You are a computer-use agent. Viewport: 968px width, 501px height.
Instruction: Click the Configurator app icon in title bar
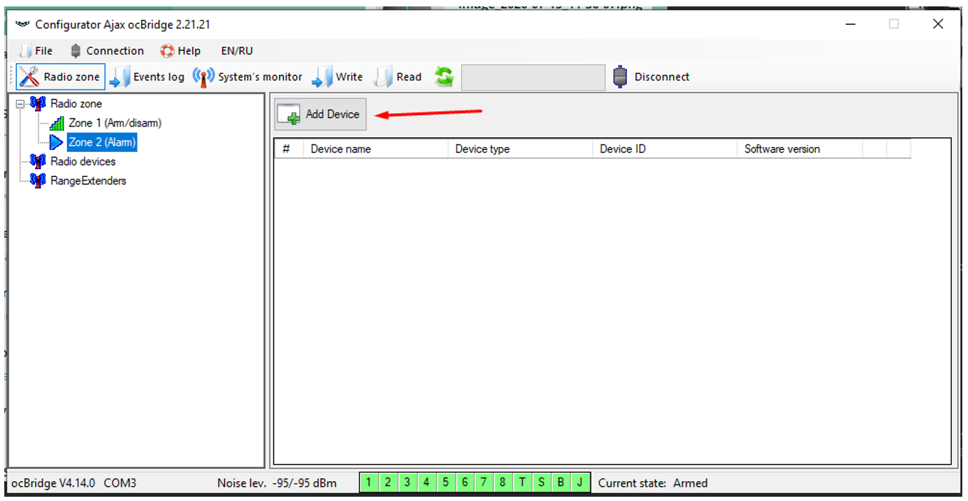pyautogui.click(x=23, y=24)
